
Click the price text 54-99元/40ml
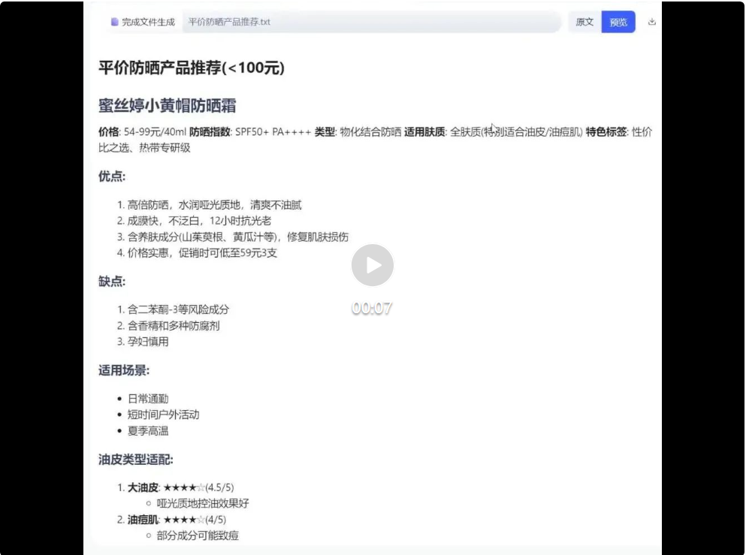coord(155,131)
